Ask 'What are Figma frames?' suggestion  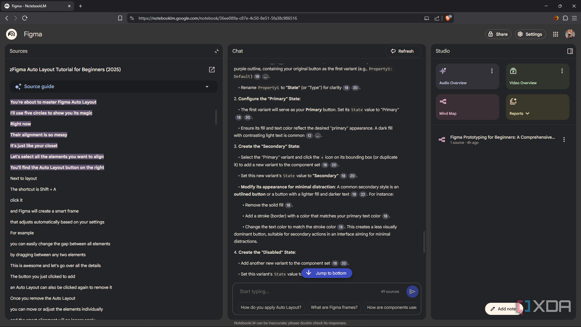coord(334,307)
